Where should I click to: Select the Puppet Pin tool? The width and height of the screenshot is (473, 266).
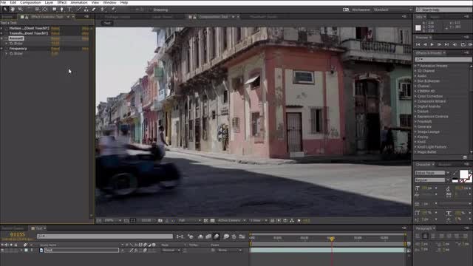tap(113, 10)
